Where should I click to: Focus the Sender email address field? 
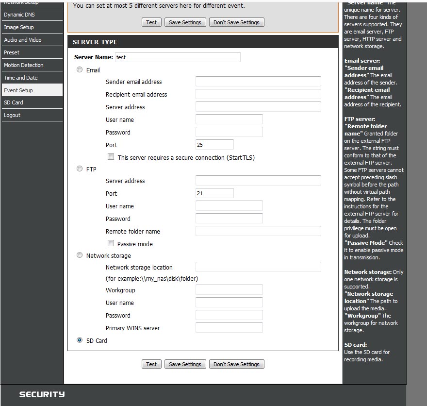coord(258,82)
